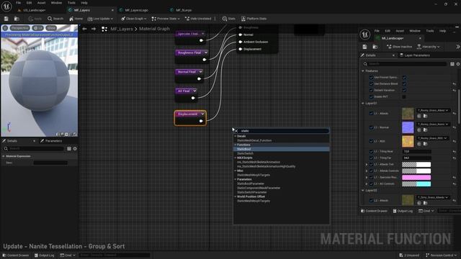461x259 pixels.
Task: Click Browse to asset icon in main toolbar
Action: [17, 19]
